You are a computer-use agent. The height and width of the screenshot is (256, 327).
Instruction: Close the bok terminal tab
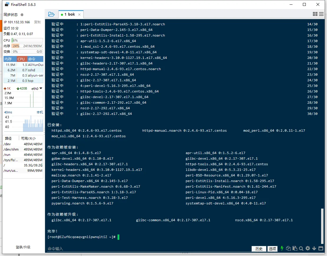click(79, 15)
